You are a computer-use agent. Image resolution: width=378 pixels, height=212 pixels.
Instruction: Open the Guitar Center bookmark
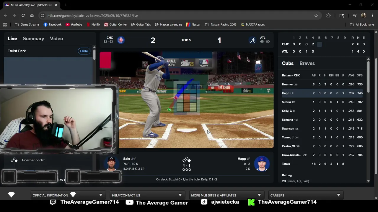click(115, 24)
